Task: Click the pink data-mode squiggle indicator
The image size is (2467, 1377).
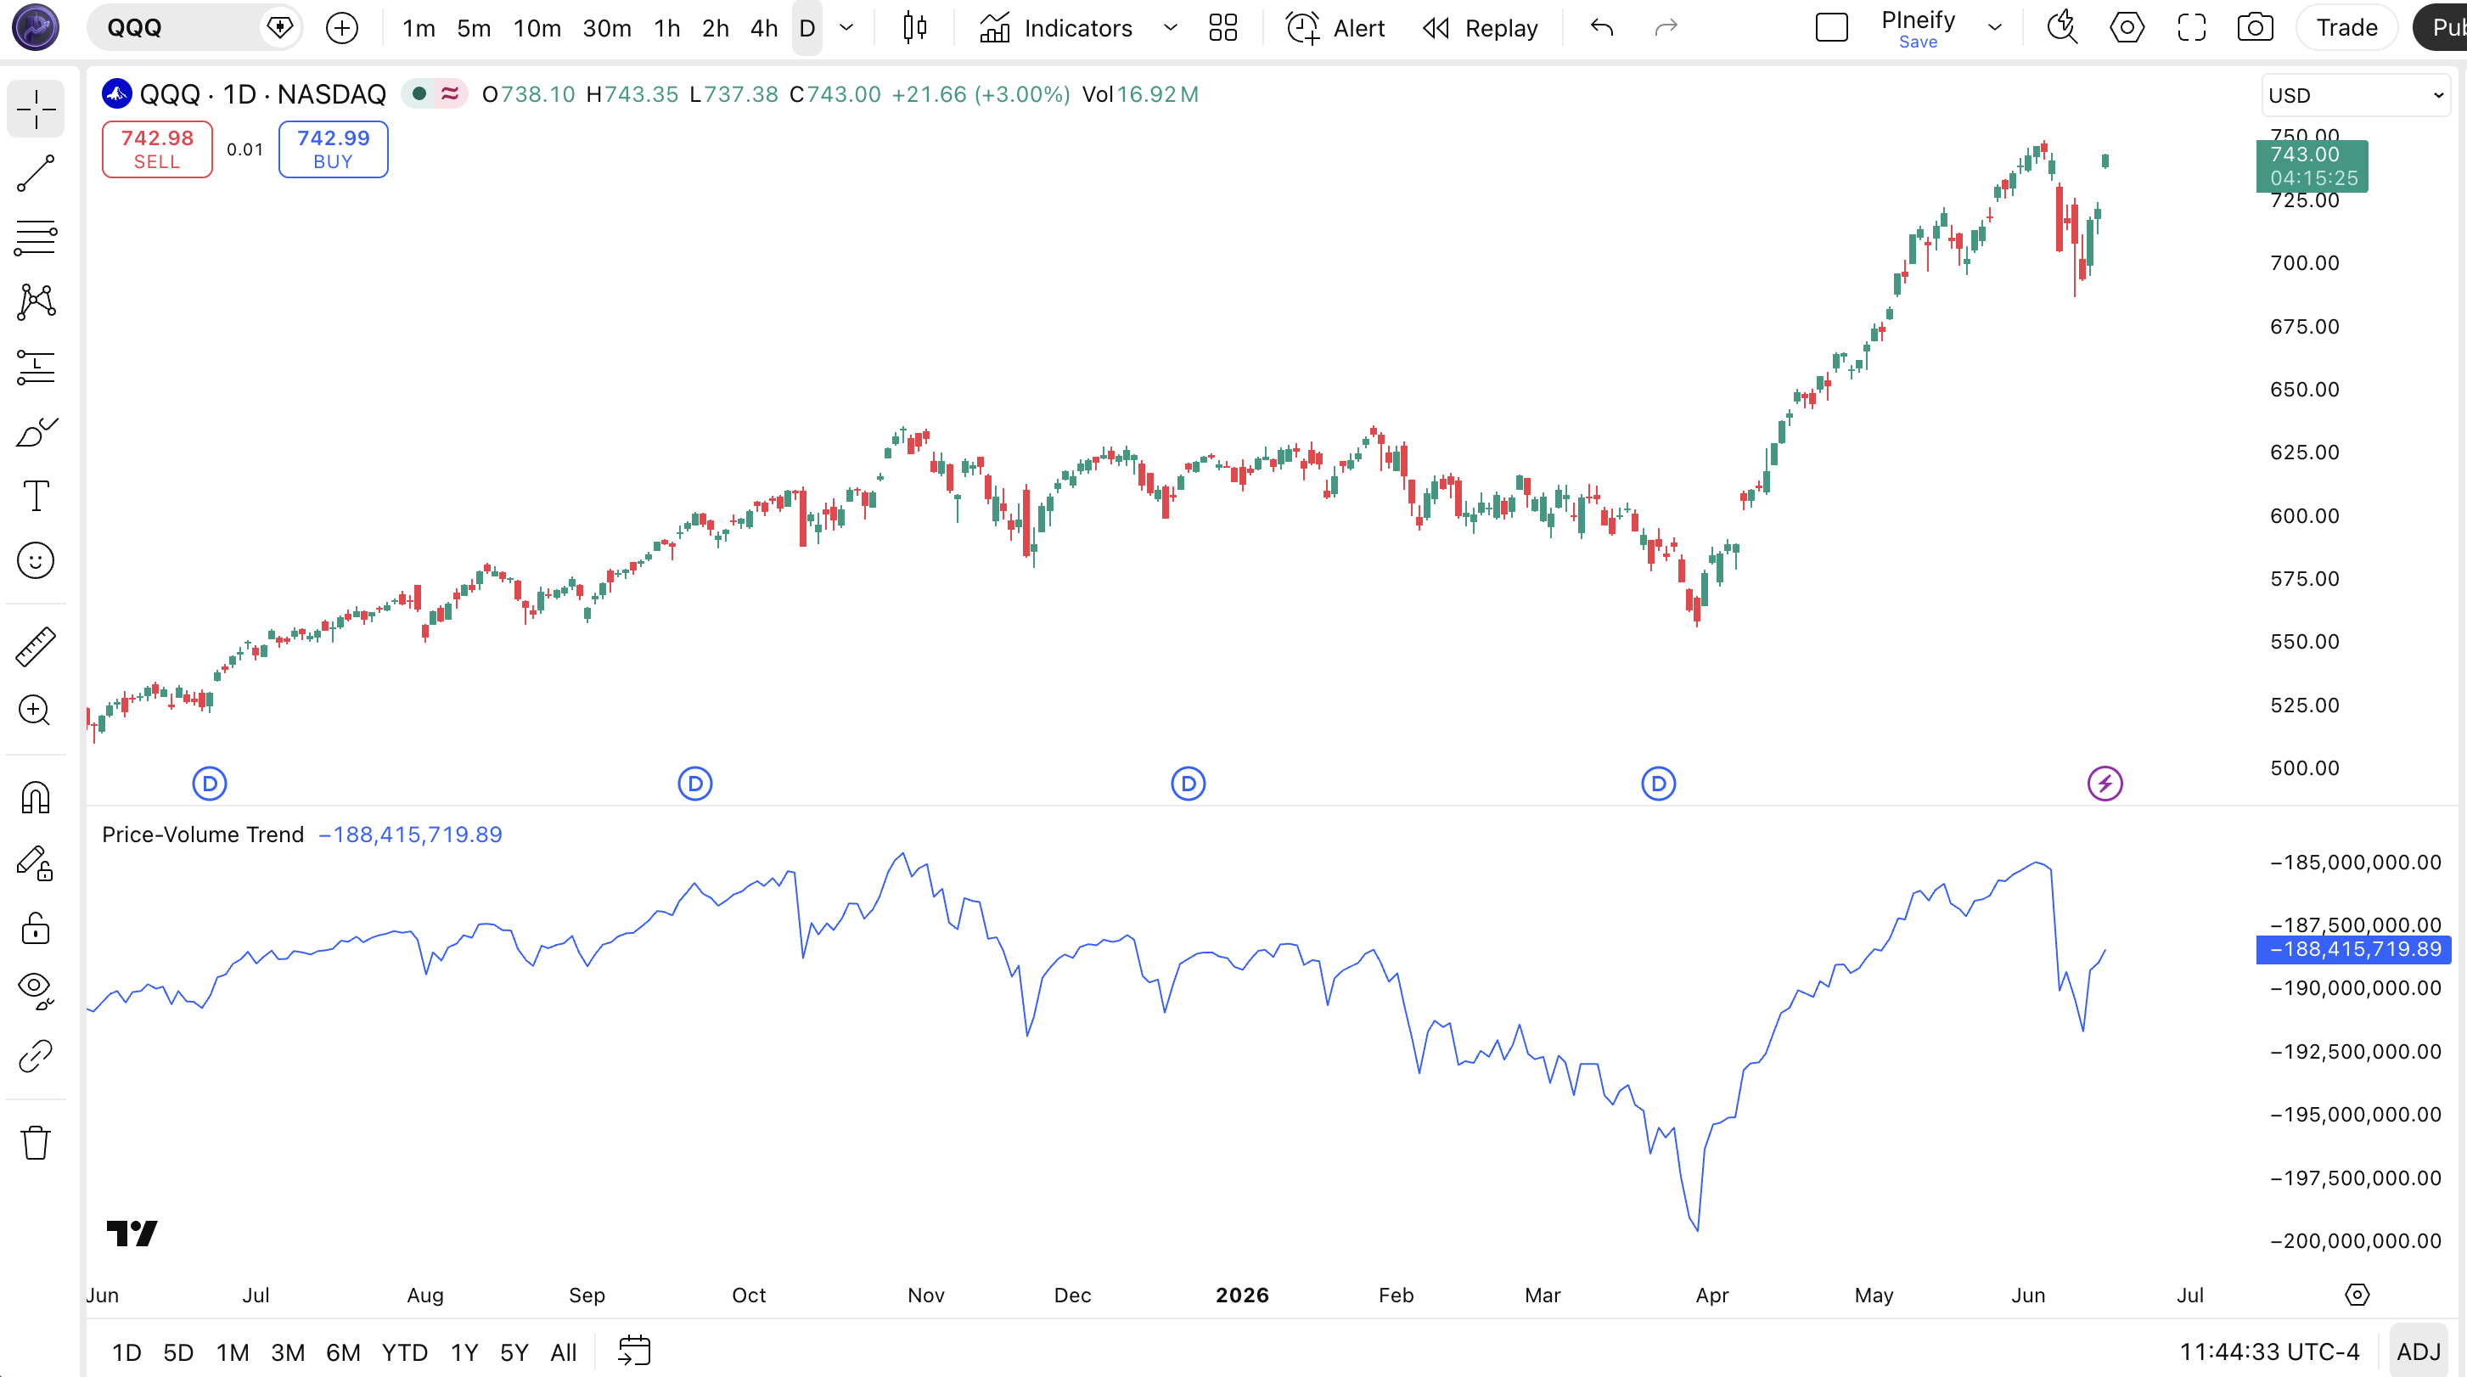Action: (x=449, y=94)
